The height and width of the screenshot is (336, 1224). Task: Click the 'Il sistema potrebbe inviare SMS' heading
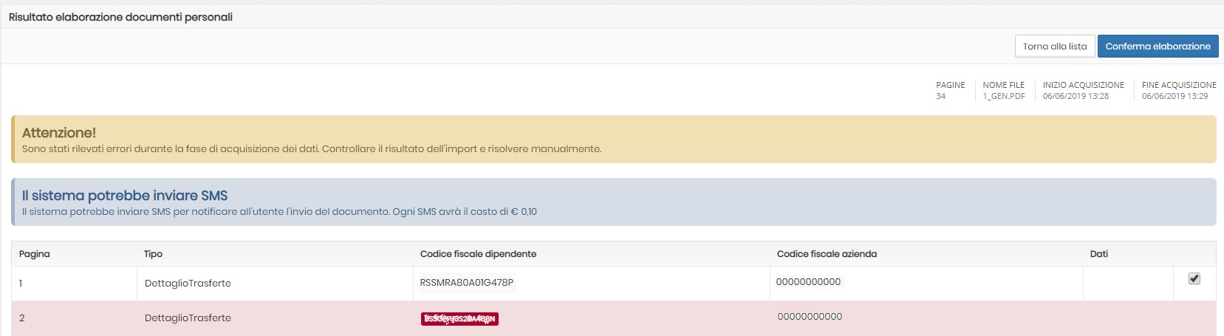click(125, 195)
